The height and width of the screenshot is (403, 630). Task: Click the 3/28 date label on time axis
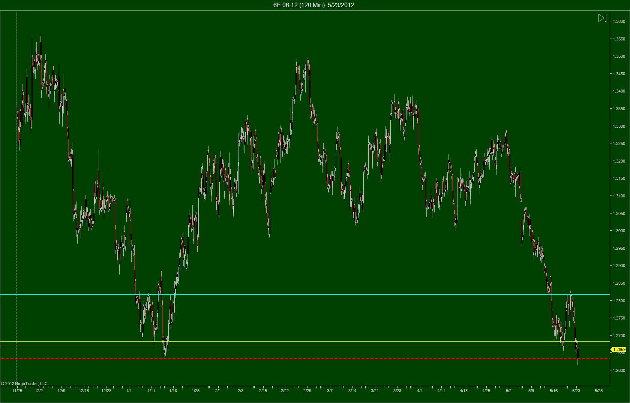click(397, 391)
